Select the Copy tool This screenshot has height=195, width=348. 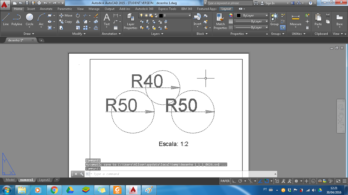(65, 22)
